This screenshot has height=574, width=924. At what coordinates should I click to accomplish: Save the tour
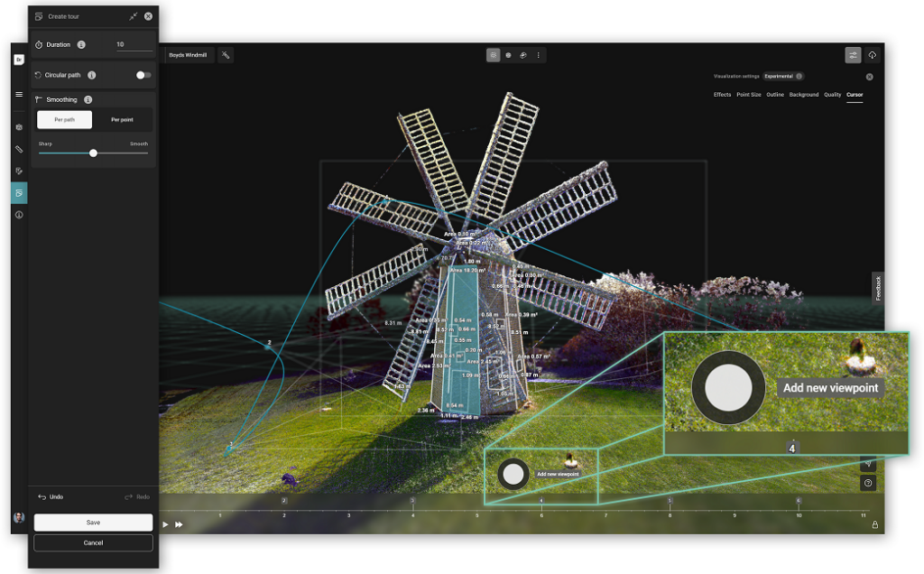click(x=93, y=522)
